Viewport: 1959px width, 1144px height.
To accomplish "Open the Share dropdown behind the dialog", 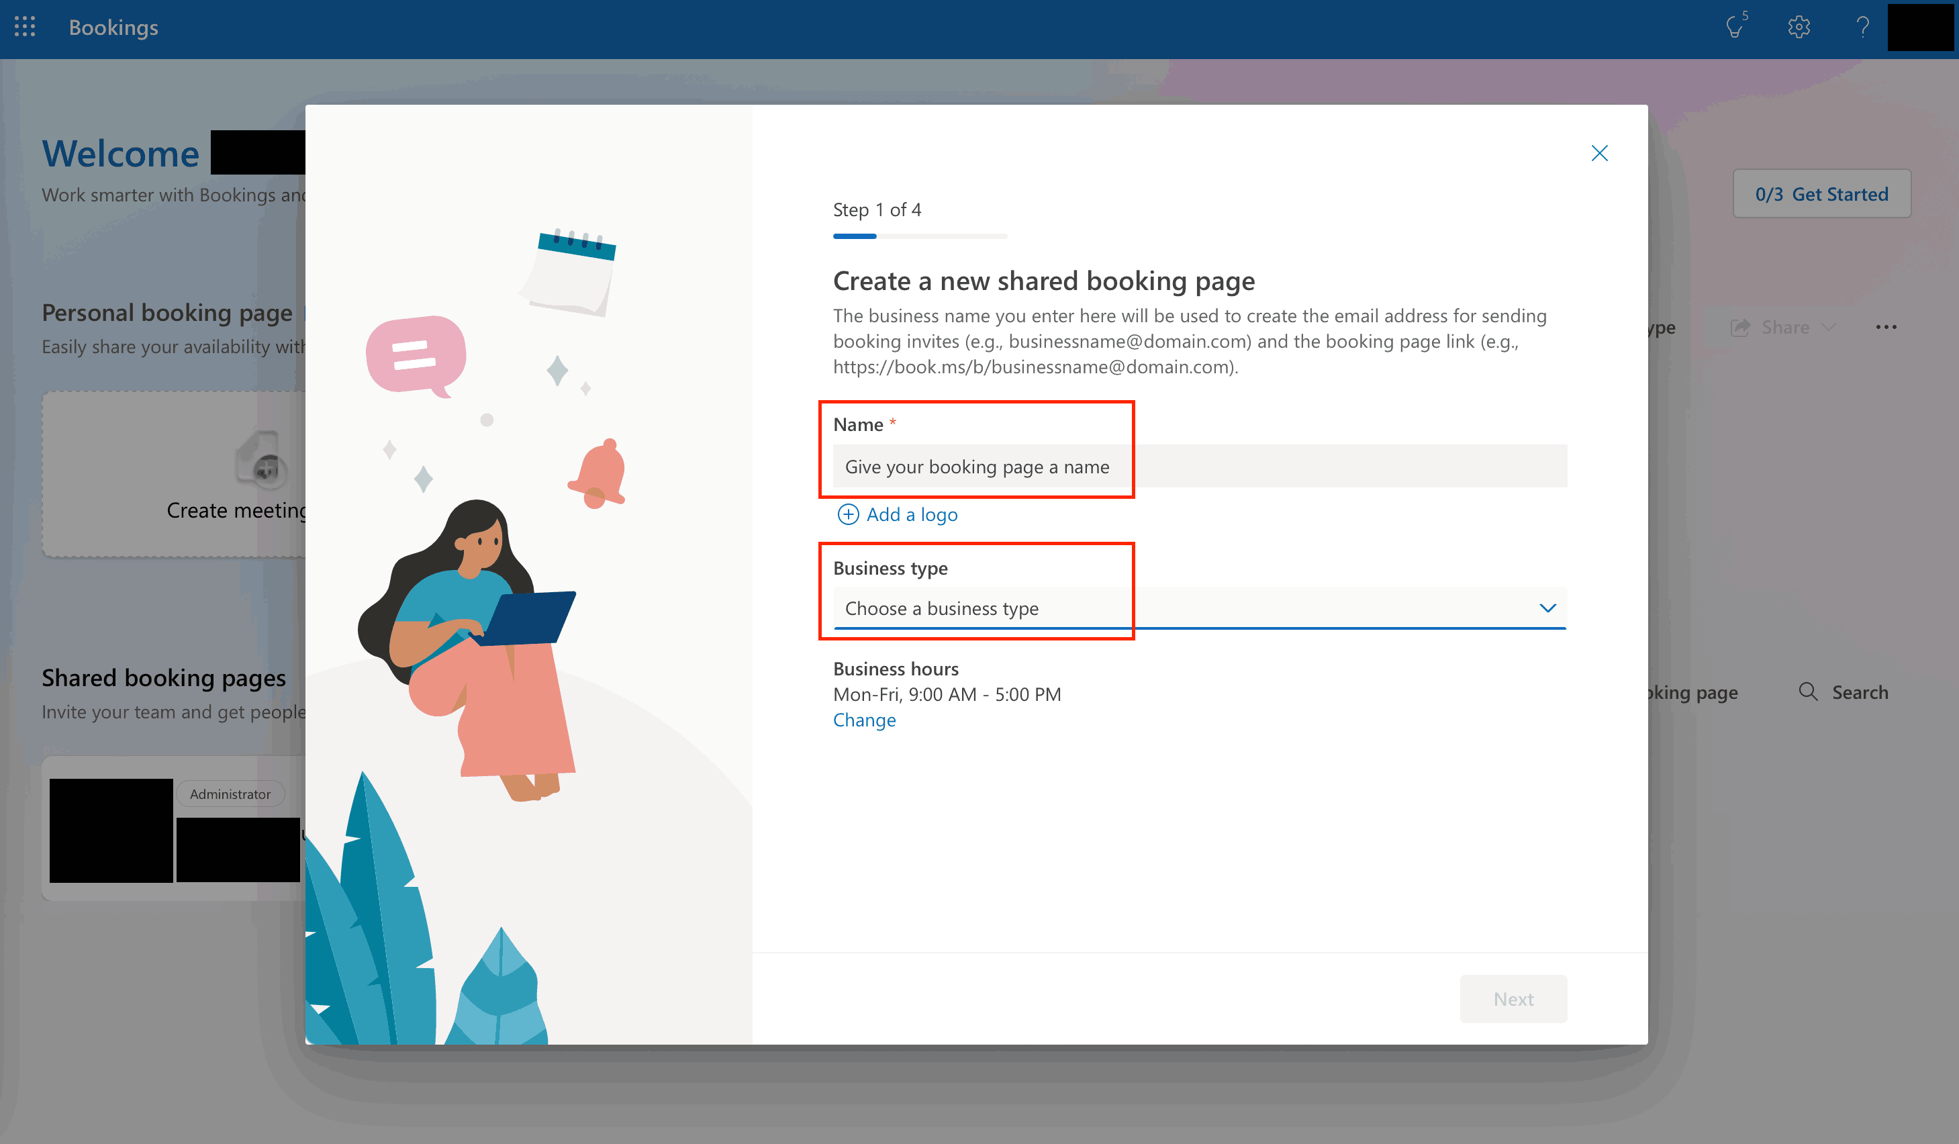I will click(1782, 327).
